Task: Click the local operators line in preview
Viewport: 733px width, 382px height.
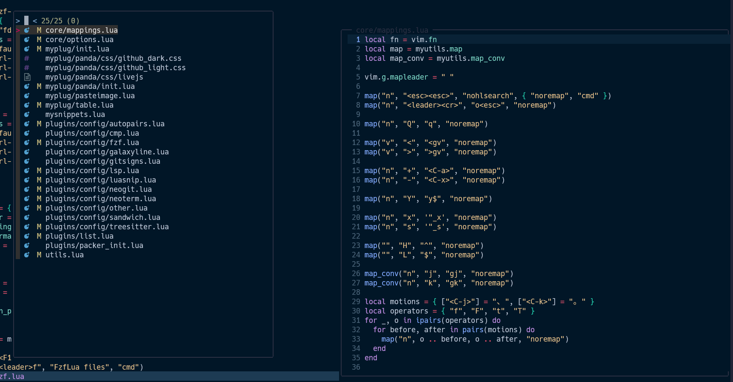Action: tap(450, 311)
